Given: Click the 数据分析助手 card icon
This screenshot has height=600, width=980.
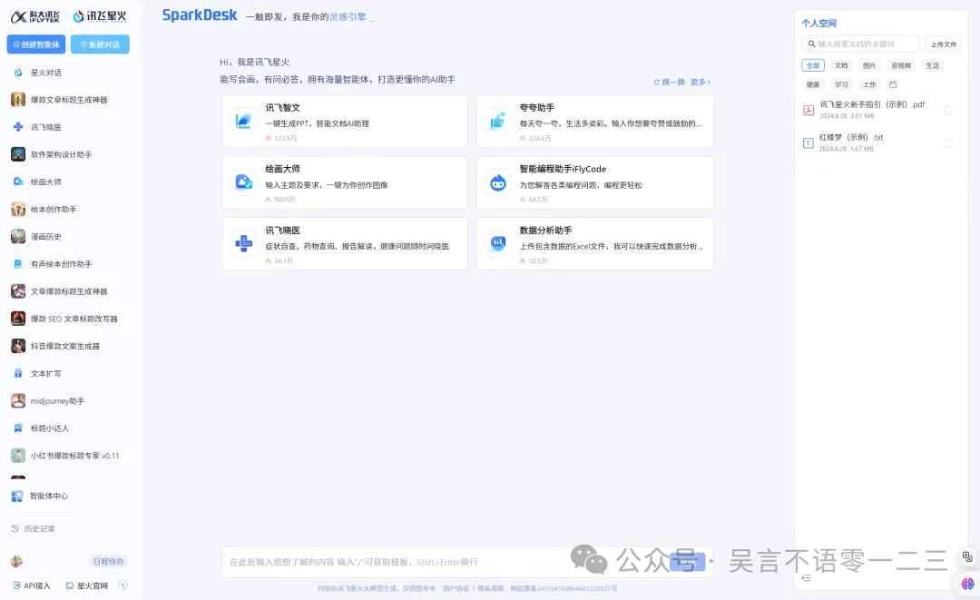Looking at the screenshot, I should (x=498, y=244).
